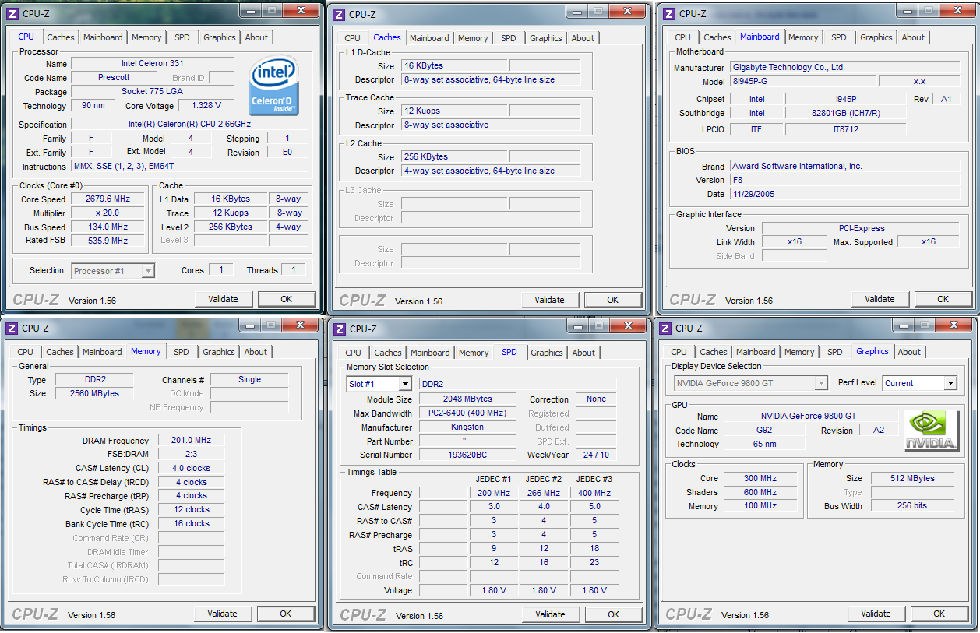This screenshot has height=633, width=980.
Task: Click the LPCIO model 'IT8712'
Action: tap(845, 129)
